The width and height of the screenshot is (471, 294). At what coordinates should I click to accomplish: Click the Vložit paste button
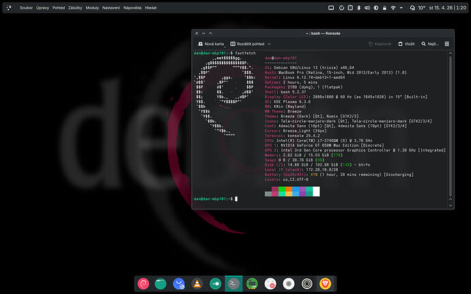(x=406, y=44)
